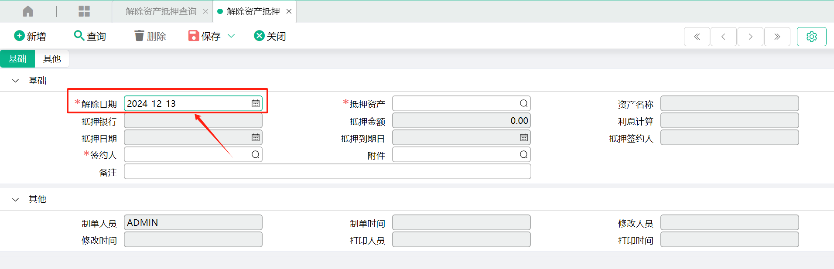Open calendar picker for 解除日期

pyautogui.click(x=256, y=103)
